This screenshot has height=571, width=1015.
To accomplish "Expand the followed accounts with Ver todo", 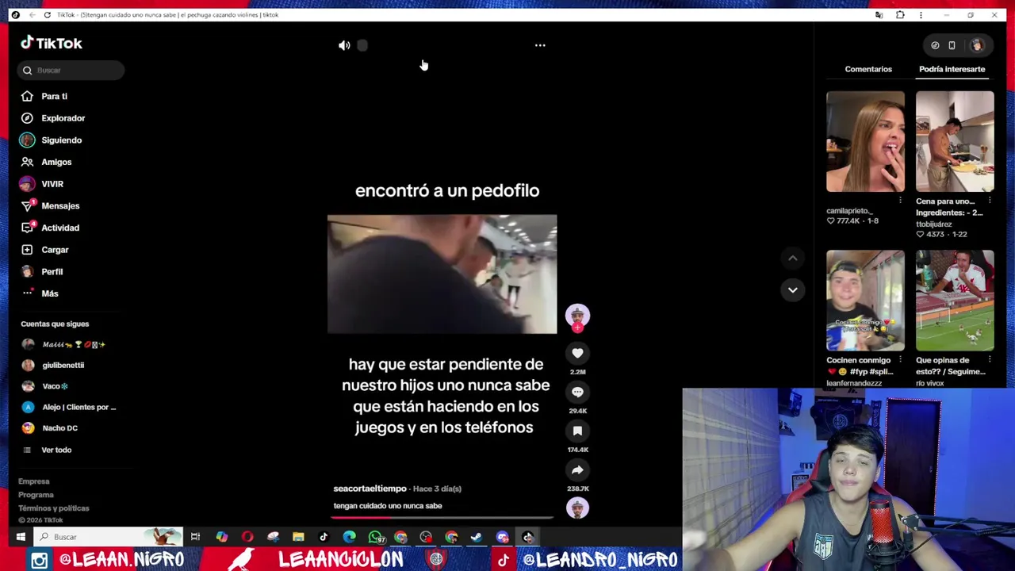I will click(56, 450).
